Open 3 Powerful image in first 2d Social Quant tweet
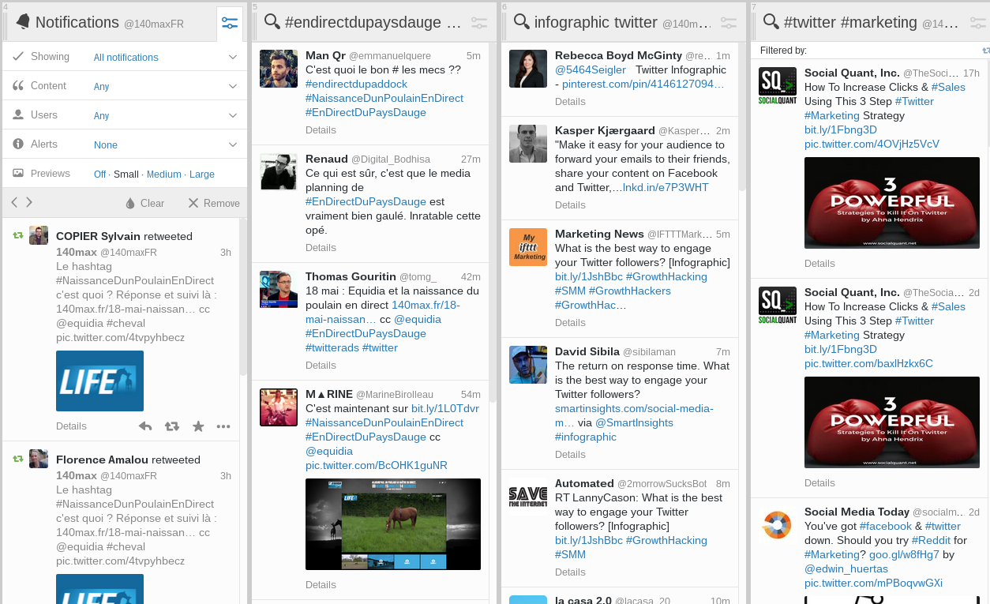The image size is (990, 604). (x=892, y=422)
